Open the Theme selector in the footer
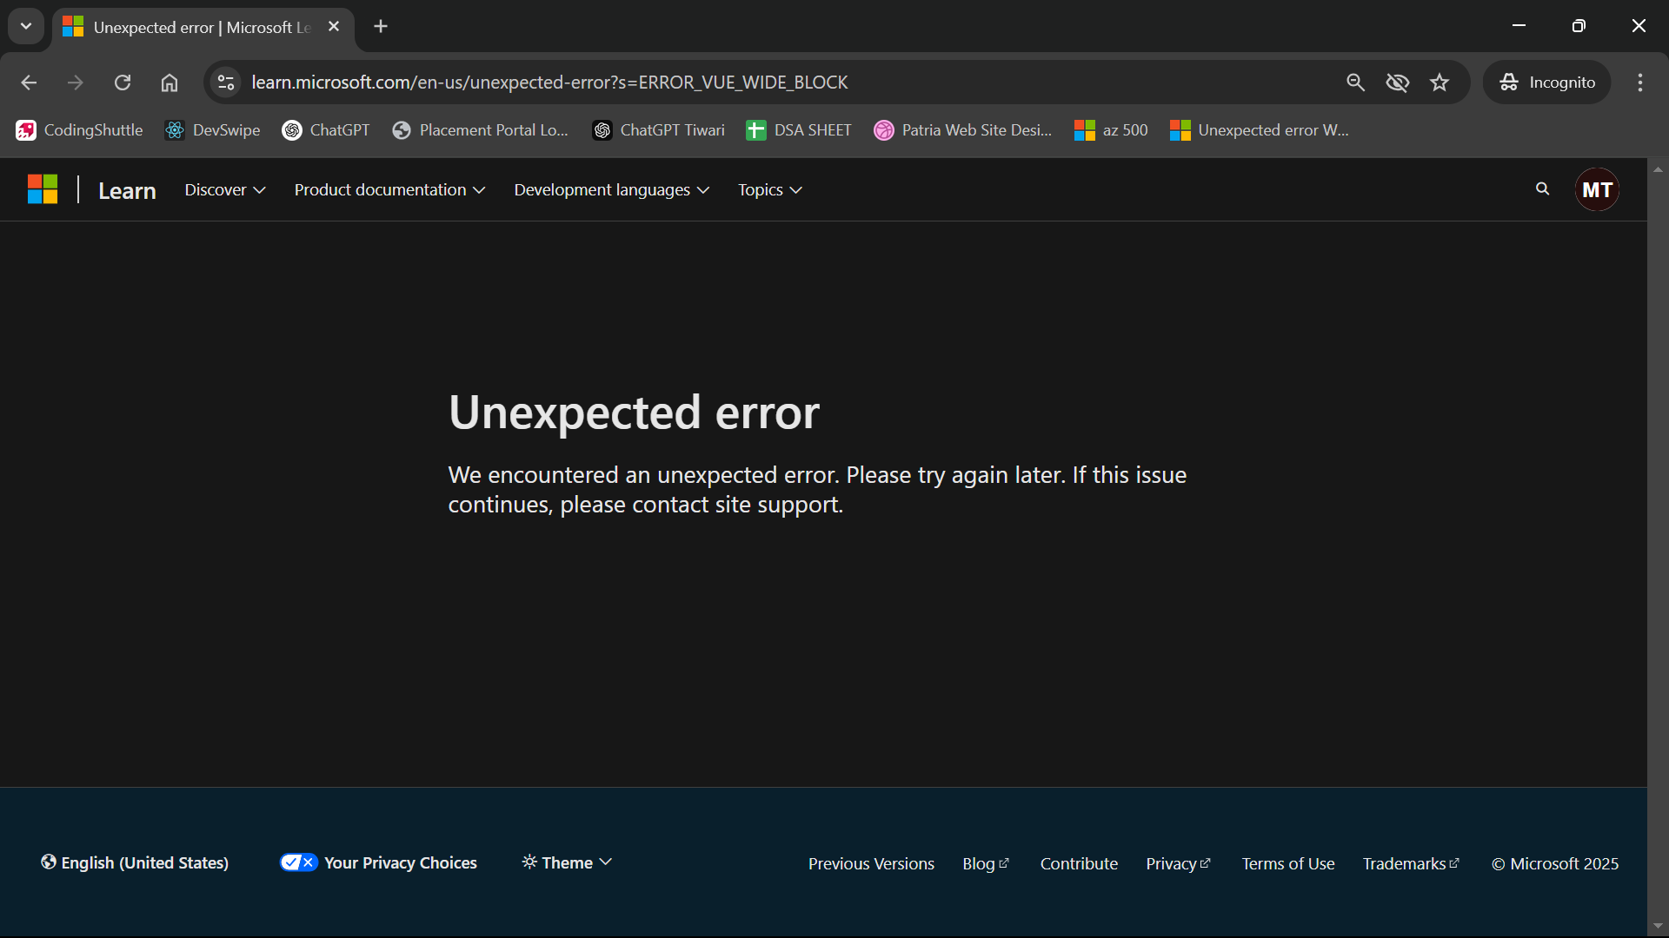This screenshot has height=938, width=1669. [x=565, y=862]
